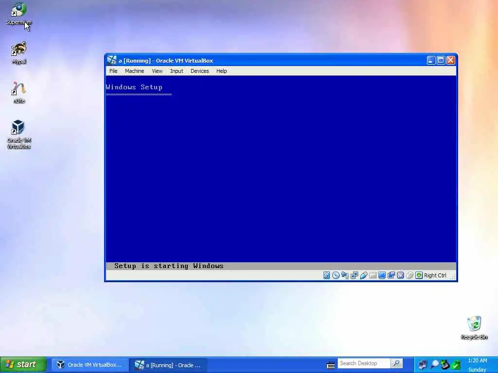Click the green arrow device tray icon
This screenshot has height=373, width=498.
445,365
